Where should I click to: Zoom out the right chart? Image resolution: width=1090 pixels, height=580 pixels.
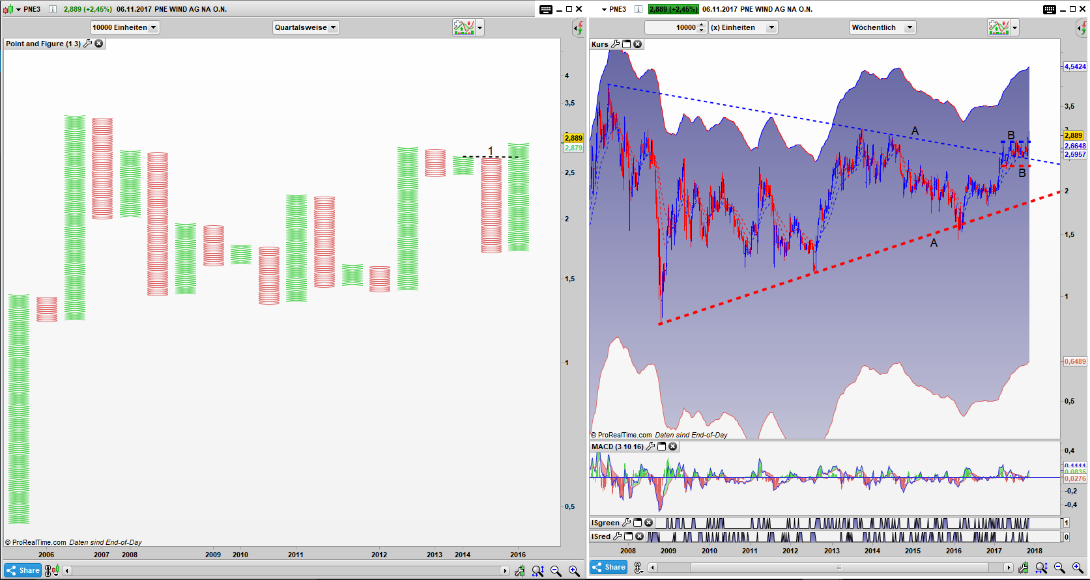(x=1059, y=568)
